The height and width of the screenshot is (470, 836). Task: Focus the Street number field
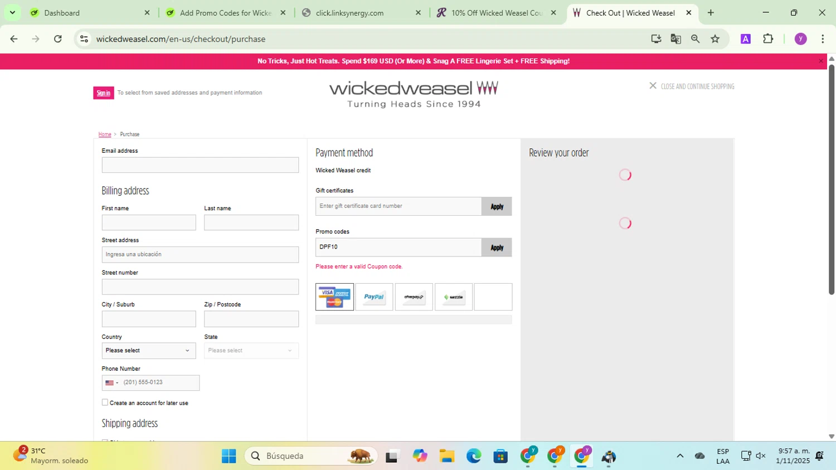(200, 287)
